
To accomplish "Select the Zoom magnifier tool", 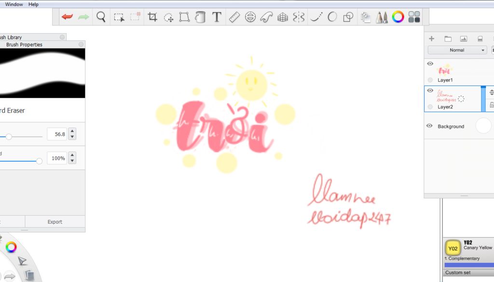I will coord(101,17).
